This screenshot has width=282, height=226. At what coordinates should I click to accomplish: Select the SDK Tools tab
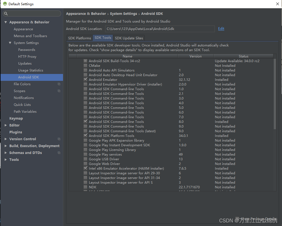click(x=103, y=38)
